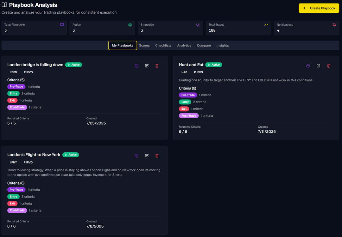Click the Created date 7/25/2025
This screenshot has height=237, width=342.
pyautogui.click(x=96, y=123)
